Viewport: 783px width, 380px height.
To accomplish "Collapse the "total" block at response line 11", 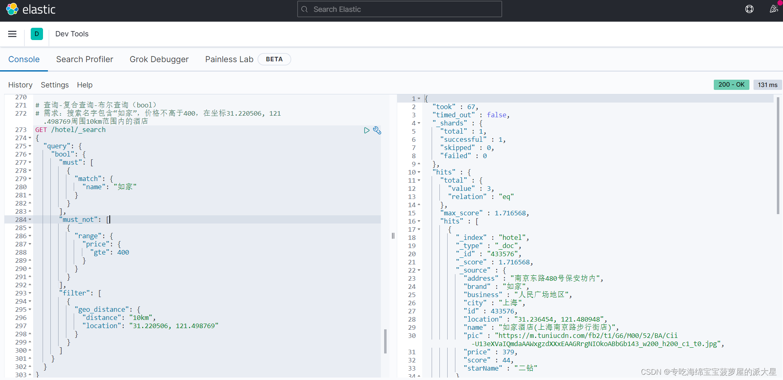I will point(419,181).
